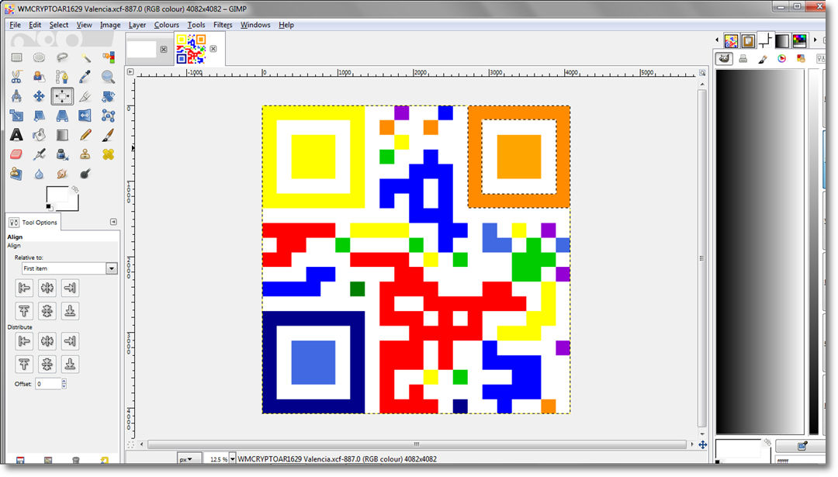Activate the Scale tool
Image resolution: width=838 pixels, height=477 pixels.
(16, 116)
